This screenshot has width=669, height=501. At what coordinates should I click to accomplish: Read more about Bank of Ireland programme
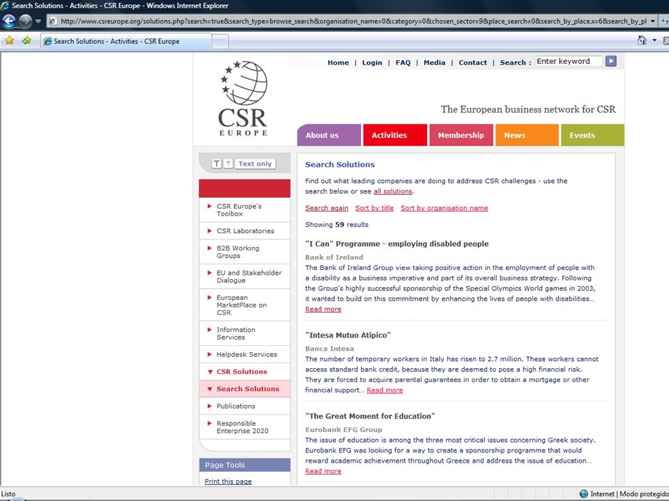[x=323, y=309]
